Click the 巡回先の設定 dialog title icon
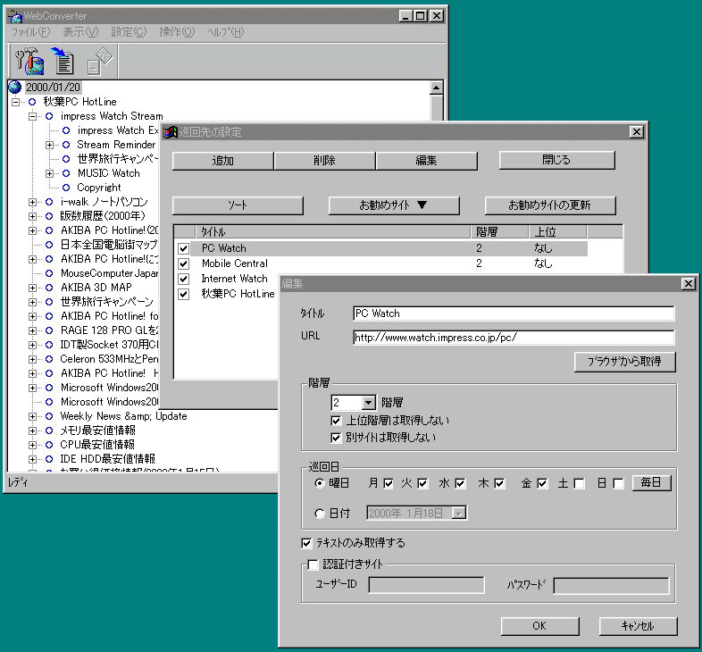Screen dimensions: 702x652 click(170, 131)
